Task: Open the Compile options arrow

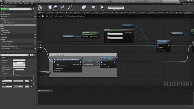Action: [x=45, y=8]
